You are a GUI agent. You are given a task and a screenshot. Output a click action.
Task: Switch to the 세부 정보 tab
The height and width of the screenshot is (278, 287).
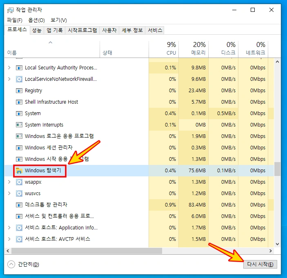coord(132,30)
